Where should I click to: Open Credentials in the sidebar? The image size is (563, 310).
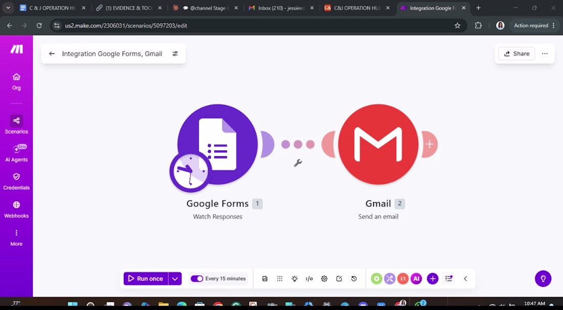[16, 181]
